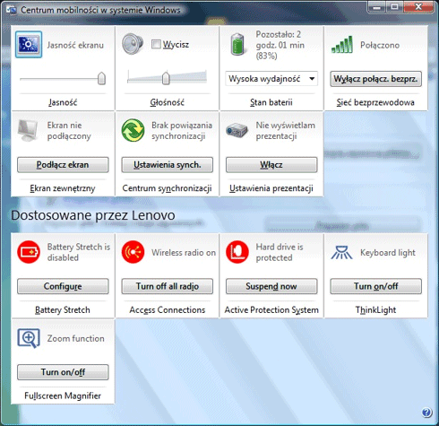Click the external monitor icon
Viewport: 439px width, 426px height.
point(28,130)
